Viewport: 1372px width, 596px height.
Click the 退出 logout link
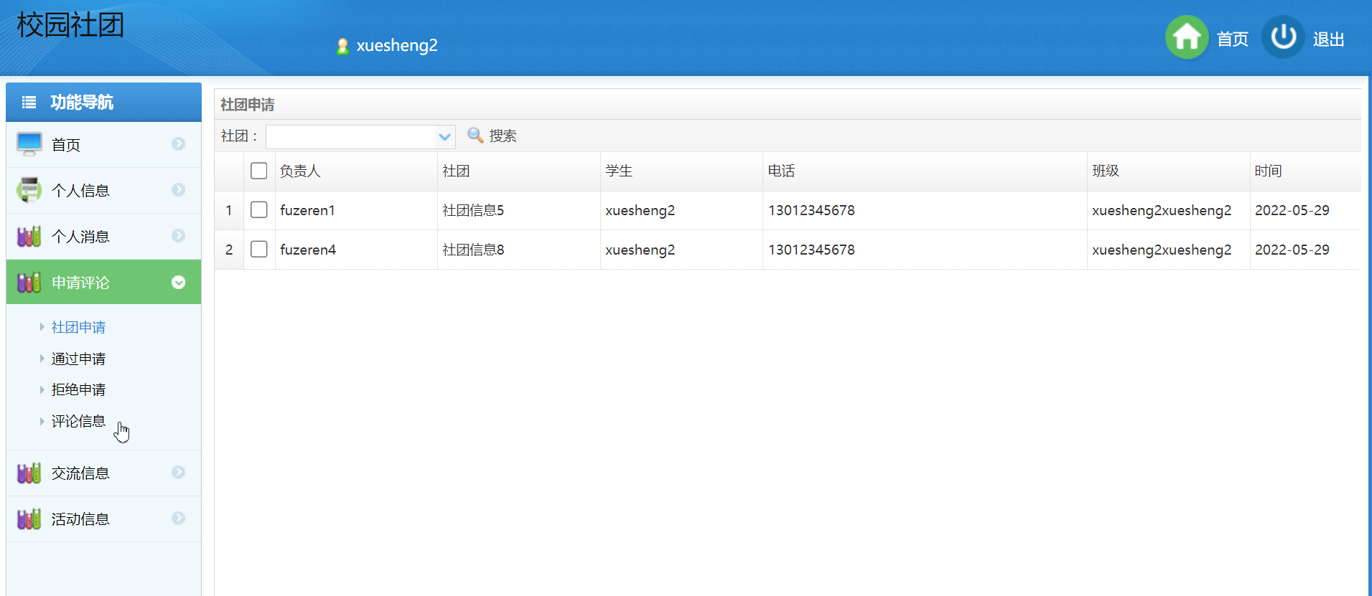pyautogui.click(x=1328, y=39)
